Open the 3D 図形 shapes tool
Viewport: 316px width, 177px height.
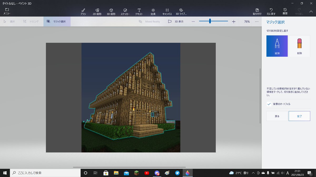click(111, 12)
